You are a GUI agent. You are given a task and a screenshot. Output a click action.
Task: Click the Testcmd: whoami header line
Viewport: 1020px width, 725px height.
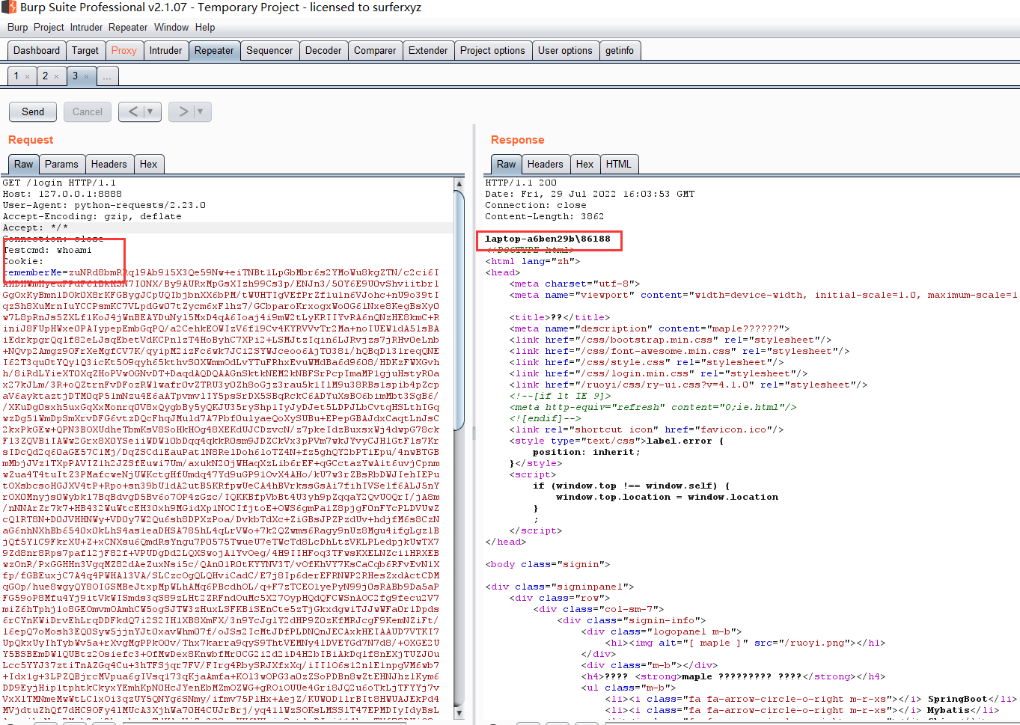pyautogui.click(x=47, y=250)
